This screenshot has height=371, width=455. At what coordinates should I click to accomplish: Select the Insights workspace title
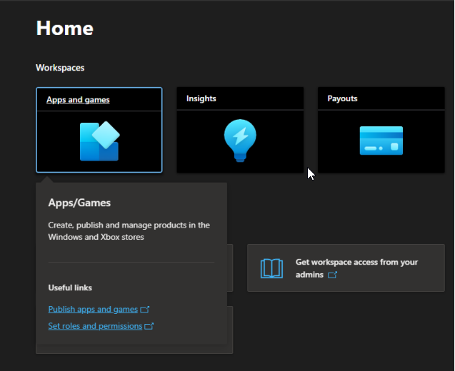point(201,98)
